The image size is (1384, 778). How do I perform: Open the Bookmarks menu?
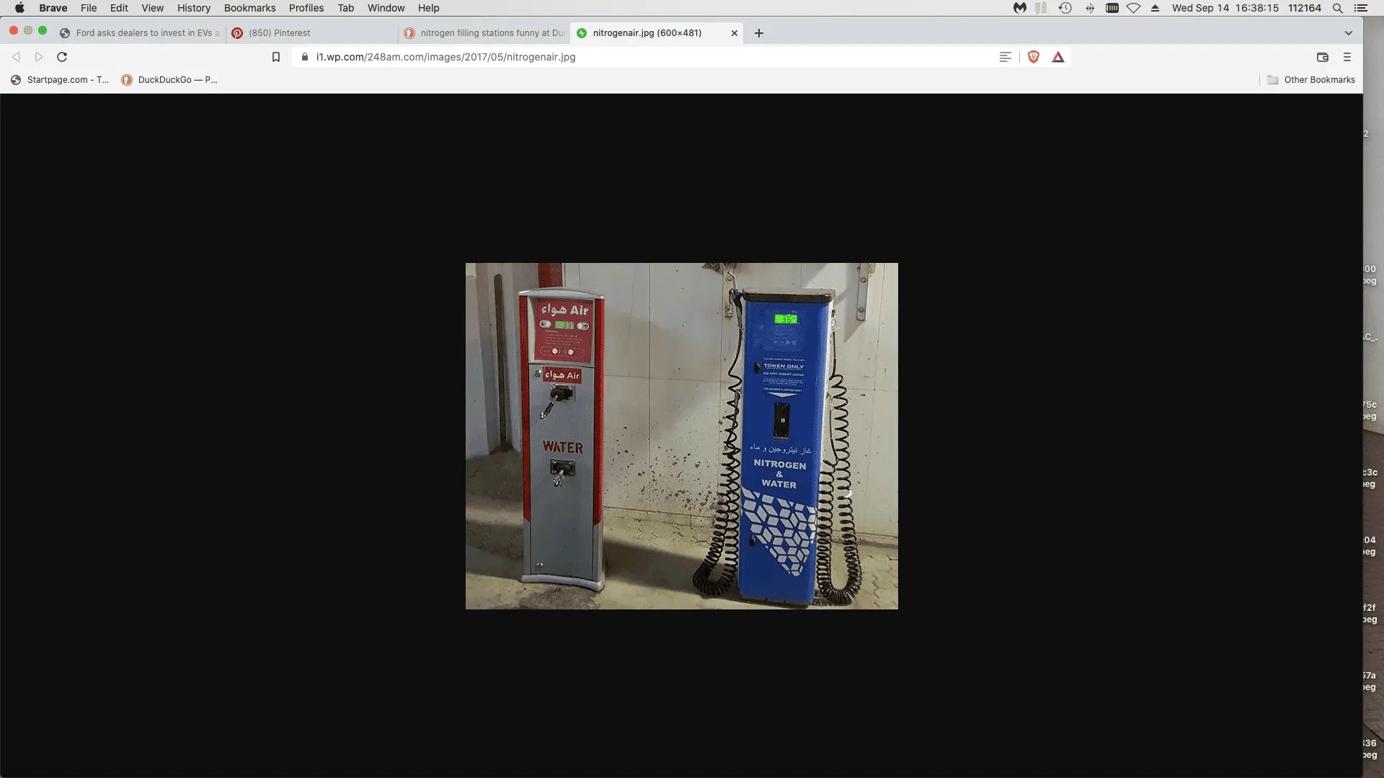coord(249,8)
